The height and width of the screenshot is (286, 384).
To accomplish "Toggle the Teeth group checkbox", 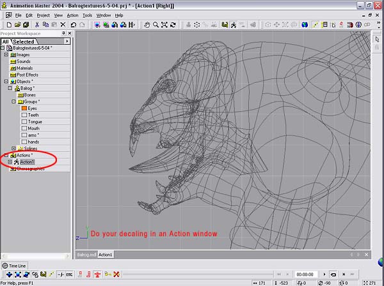I will pyautogui.click(x=24, y=115).
